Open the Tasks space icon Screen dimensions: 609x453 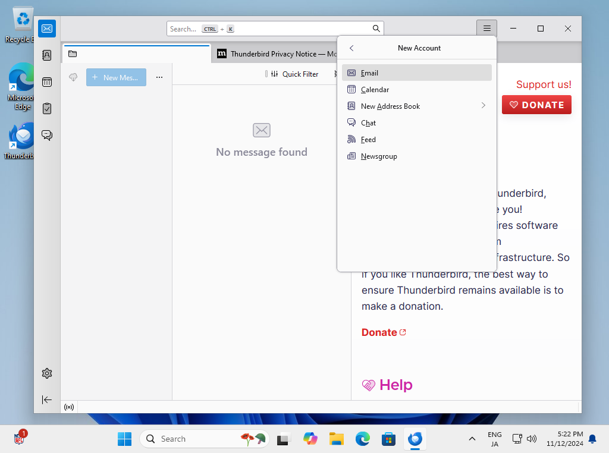coord(47,109)
